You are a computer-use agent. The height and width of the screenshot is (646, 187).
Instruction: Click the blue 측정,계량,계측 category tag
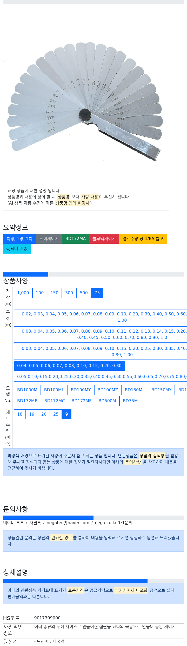19,238
